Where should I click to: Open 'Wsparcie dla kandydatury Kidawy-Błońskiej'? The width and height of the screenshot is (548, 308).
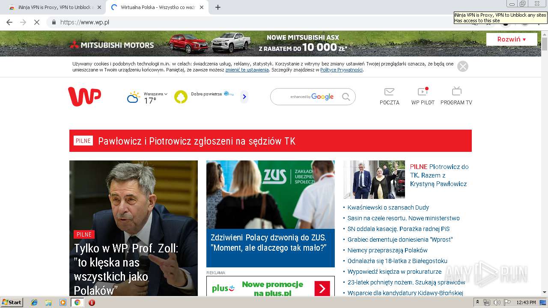coord(405,293)
